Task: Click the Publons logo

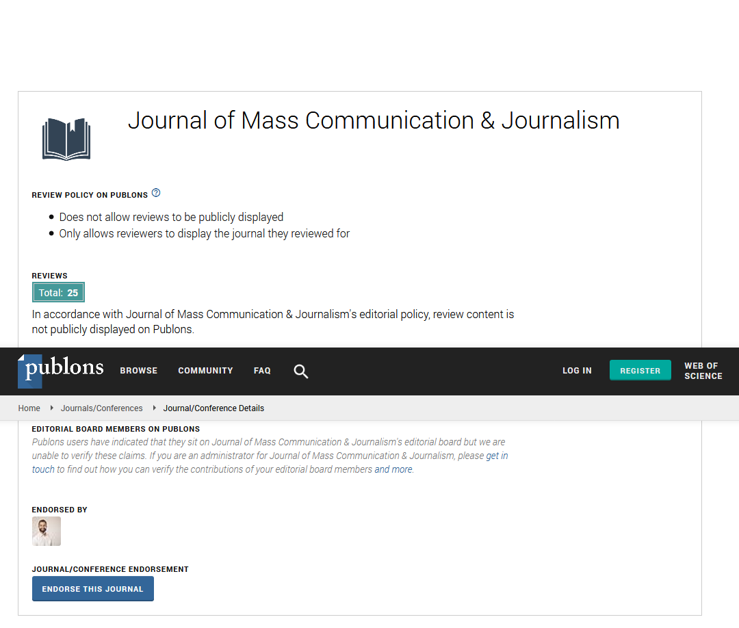Action: (x=61, y=370)
